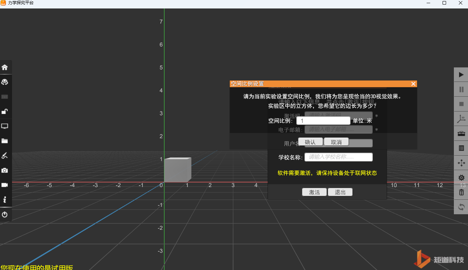Click the disabled keyboard icon in sidebar
Image resolution: width=468 pixels, height=270 pixels.
(5, 97)
